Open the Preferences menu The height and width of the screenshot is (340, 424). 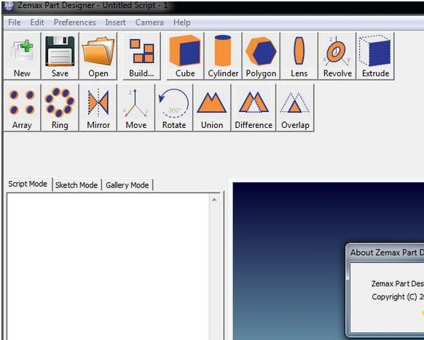point(74,23)
